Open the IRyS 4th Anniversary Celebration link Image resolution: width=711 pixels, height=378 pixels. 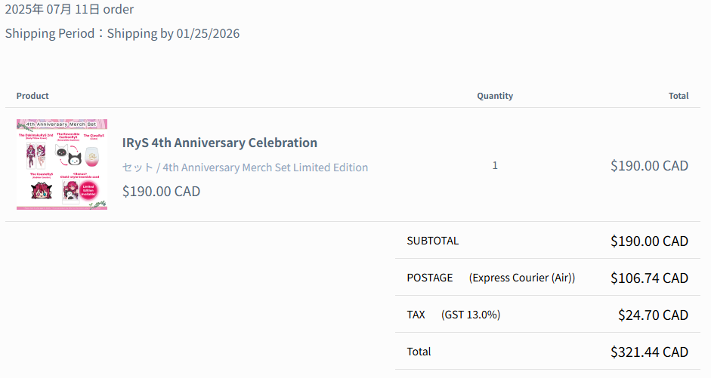[219, 143]
